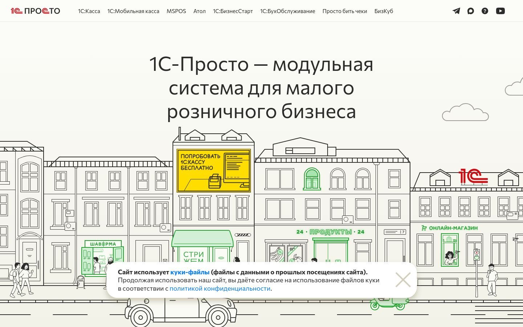Follow the куки-файлы link
The image size is (523, 327).
click(x=190, y=272)
